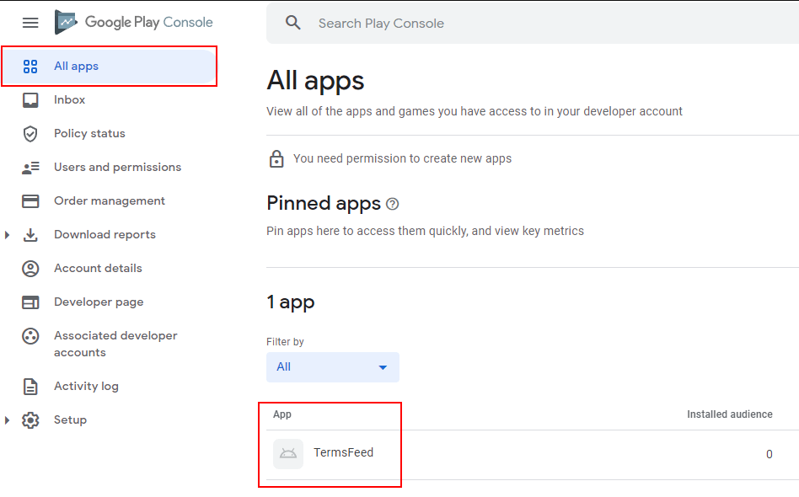The height and width of the screenshot is (497, 799).
Task: Open the TermsFeed app
Action: 343,452
